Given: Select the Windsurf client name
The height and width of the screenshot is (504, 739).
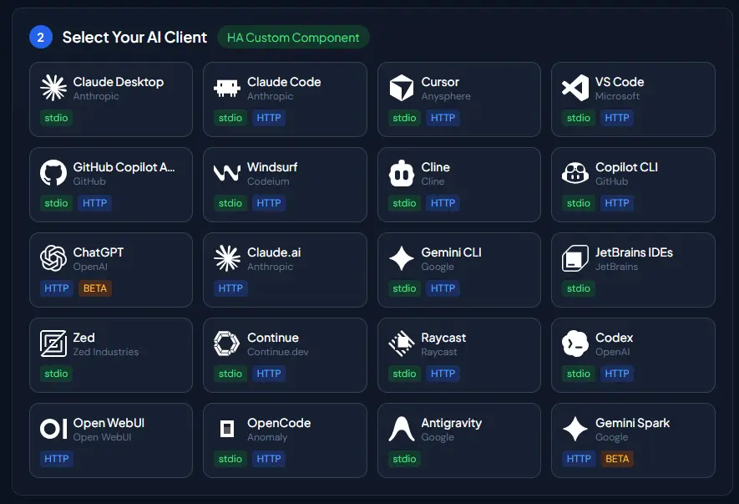Looking at the screenshot, I should point(272,167).
